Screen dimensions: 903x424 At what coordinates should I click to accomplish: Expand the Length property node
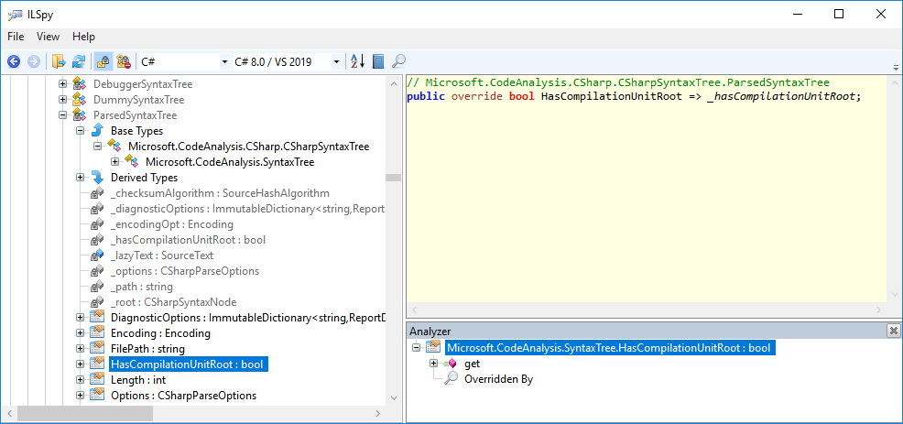pyautogui.click(x=80, y=380)
